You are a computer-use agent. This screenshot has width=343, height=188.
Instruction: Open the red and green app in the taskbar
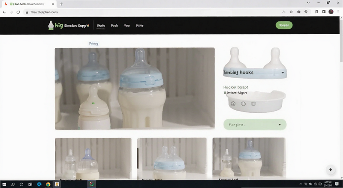click(91, 184)
